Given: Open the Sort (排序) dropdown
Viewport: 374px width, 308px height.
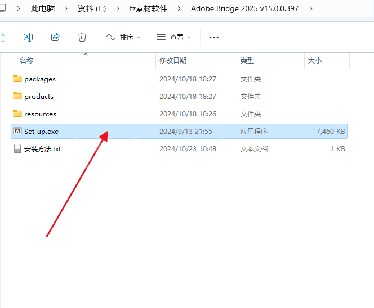Looking at the screenshot, I should pyautogui.click(x=123, y=37).
